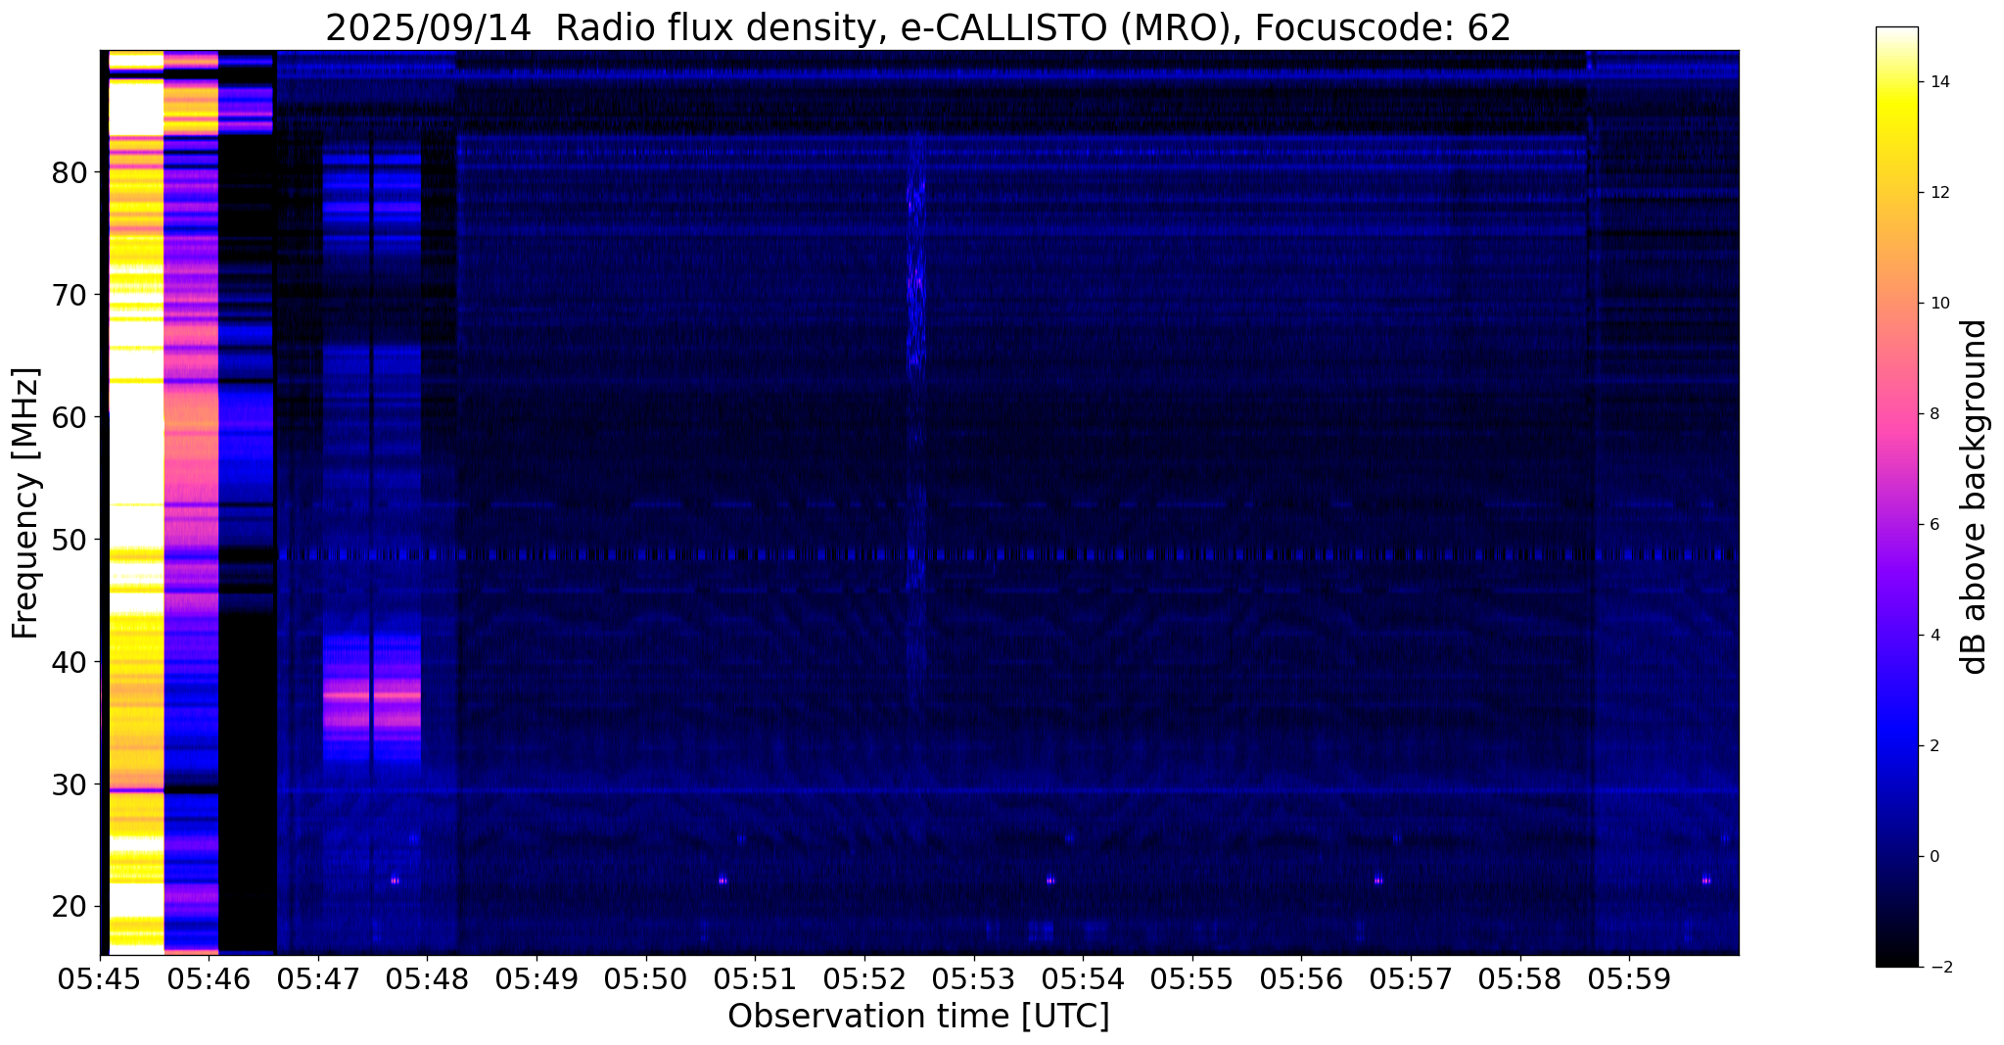Click the saturated white burst at 05:45 near 60 MHz

[x=135, y=417]
